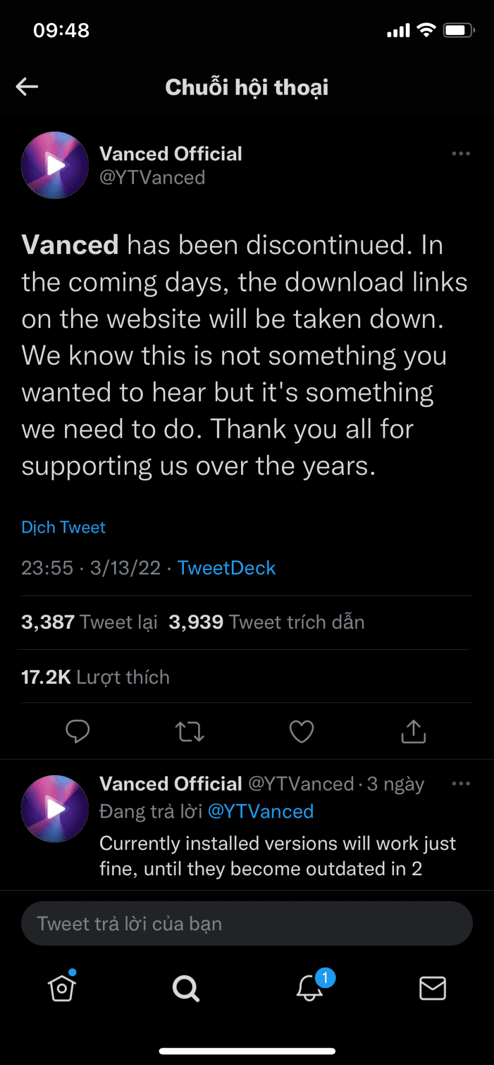Viewport: 494px width, 1065px height.
Task: Tap Vanced Official profile avatar at top
Action: (55, 165)
